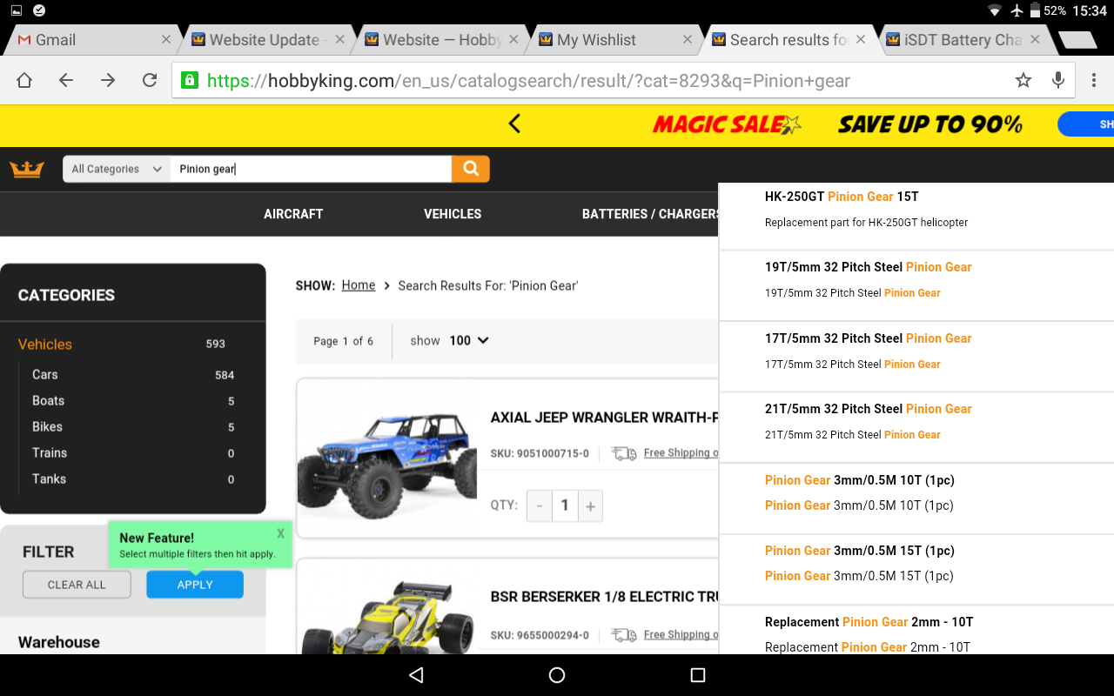The image size is (1114, 696).
Task: Open new tab with blank tab button
Action: click(x=1077, y=40)
